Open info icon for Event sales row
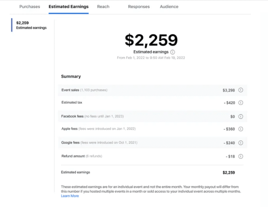 click(240, 90)
